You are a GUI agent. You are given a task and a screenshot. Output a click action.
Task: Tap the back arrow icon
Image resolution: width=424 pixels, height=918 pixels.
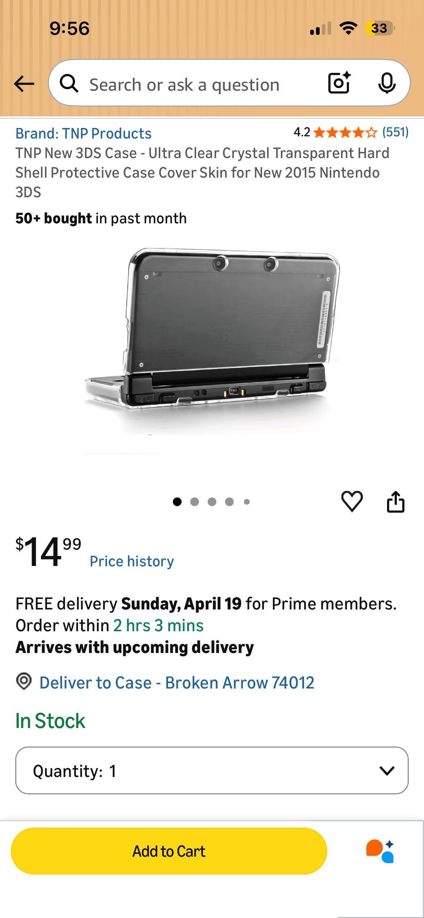tap(24, 84)
